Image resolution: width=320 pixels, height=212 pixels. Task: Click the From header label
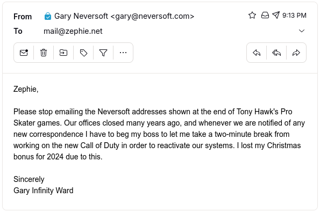pyautogui.click(x=23, y=17)
